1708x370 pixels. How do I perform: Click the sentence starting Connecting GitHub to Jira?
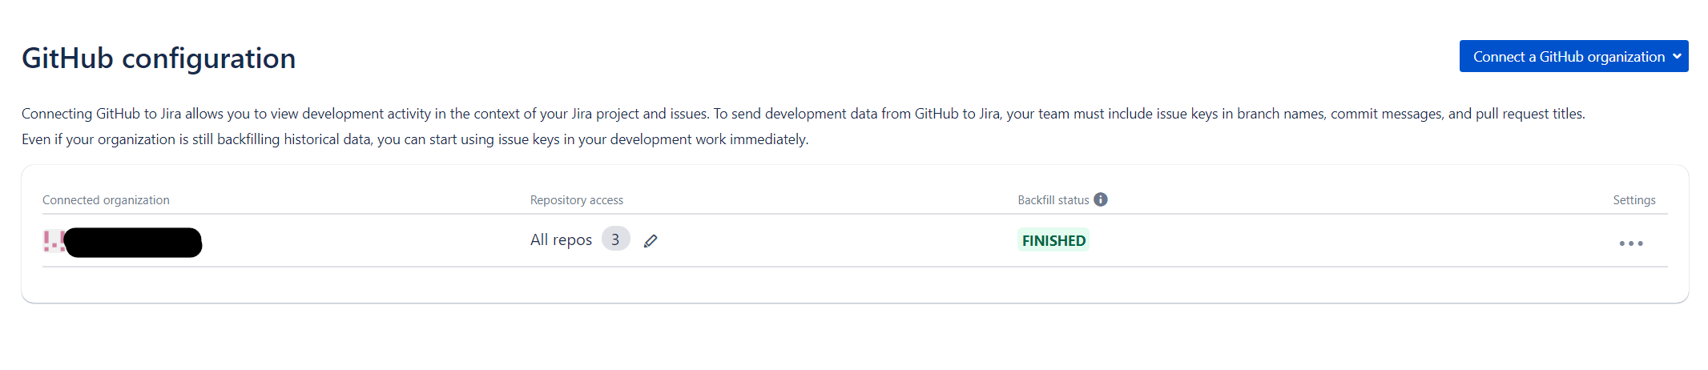[x=804, y=114]
